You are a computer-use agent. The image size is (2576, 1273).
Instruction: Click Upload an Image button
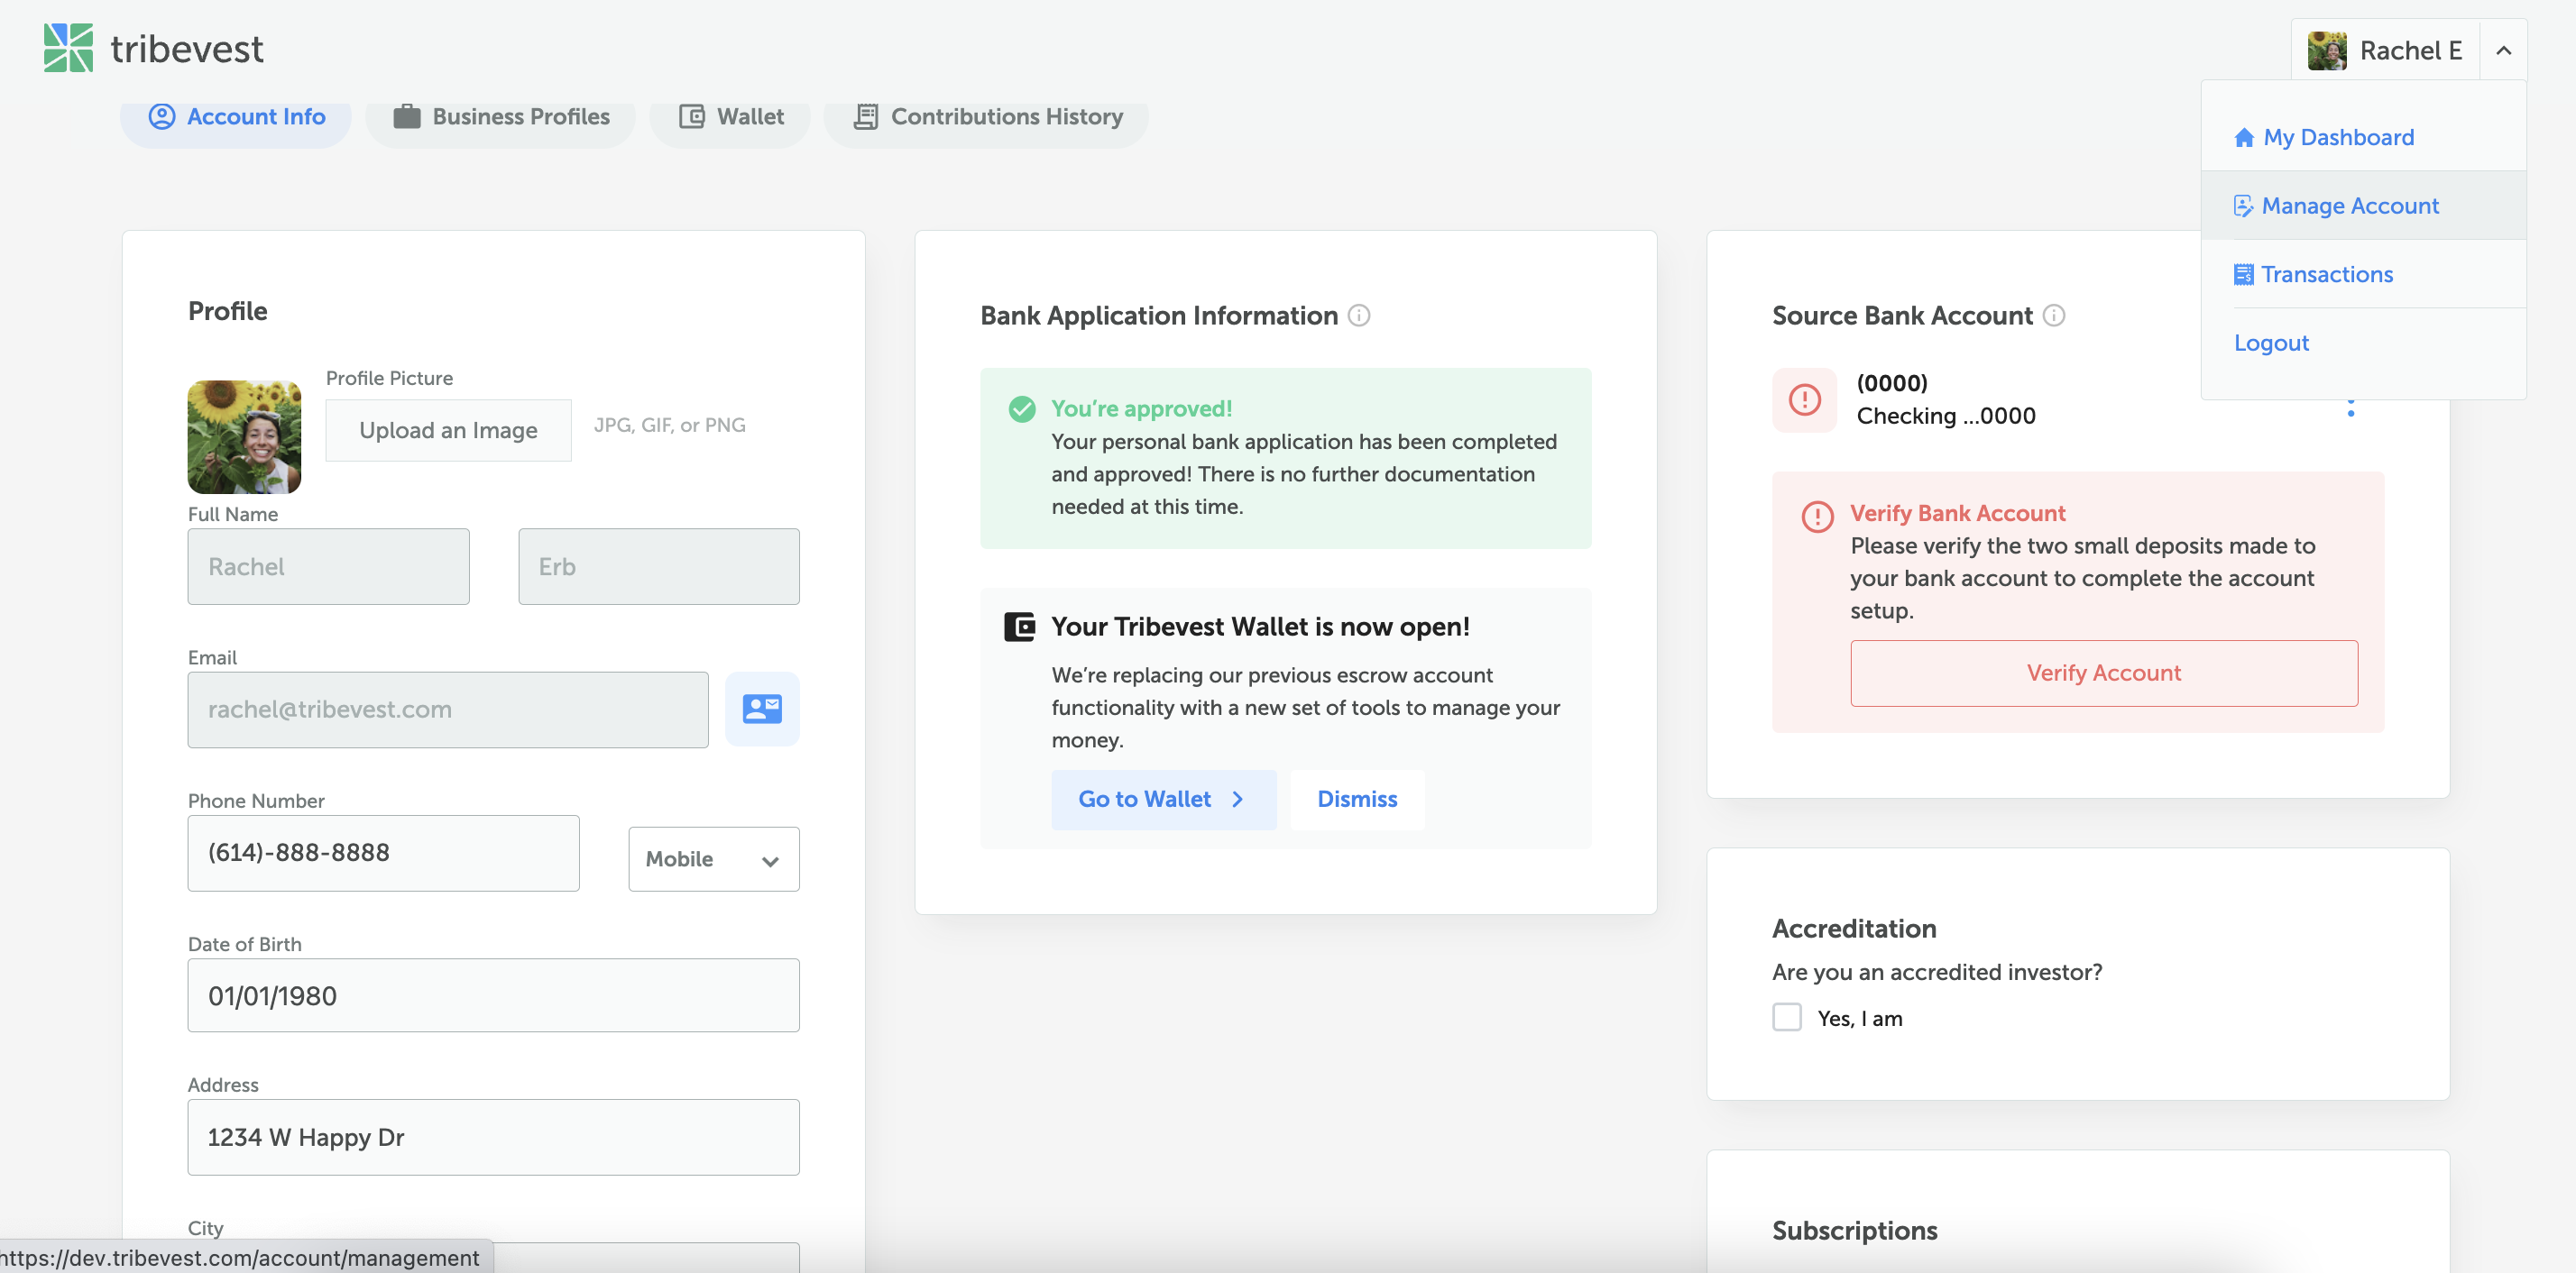point(448,430)
